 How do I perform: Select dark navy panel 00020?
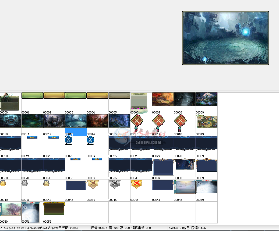coord(10,143)
